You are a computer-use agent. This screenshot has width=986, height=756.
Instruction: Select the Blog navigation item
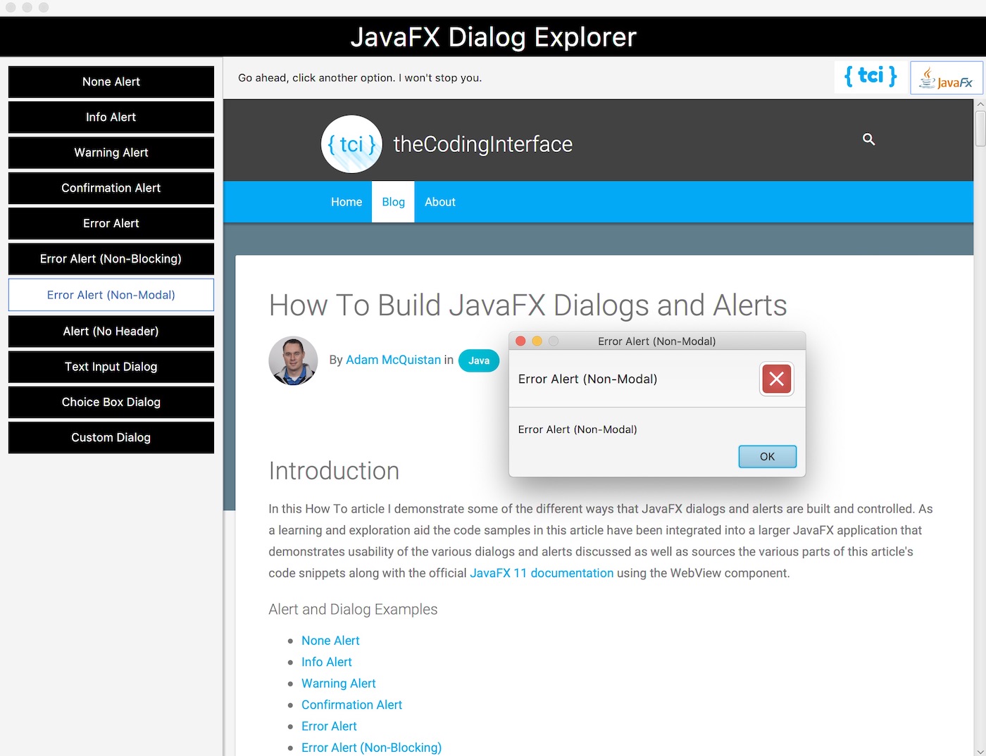coord(392,202)
